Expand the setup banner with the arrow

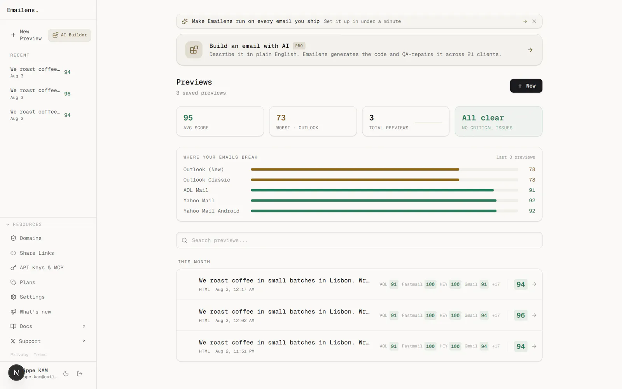tap(525, 21)
